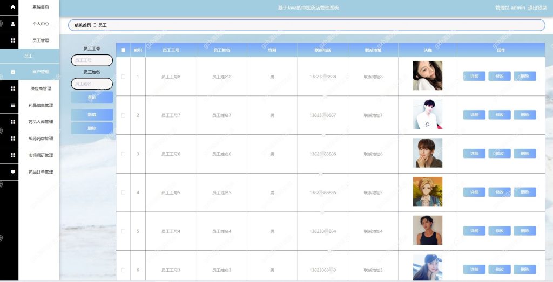Click the grid icon beside 供应商管理
The width and height of the screenshot is (553, 282).
13,88
